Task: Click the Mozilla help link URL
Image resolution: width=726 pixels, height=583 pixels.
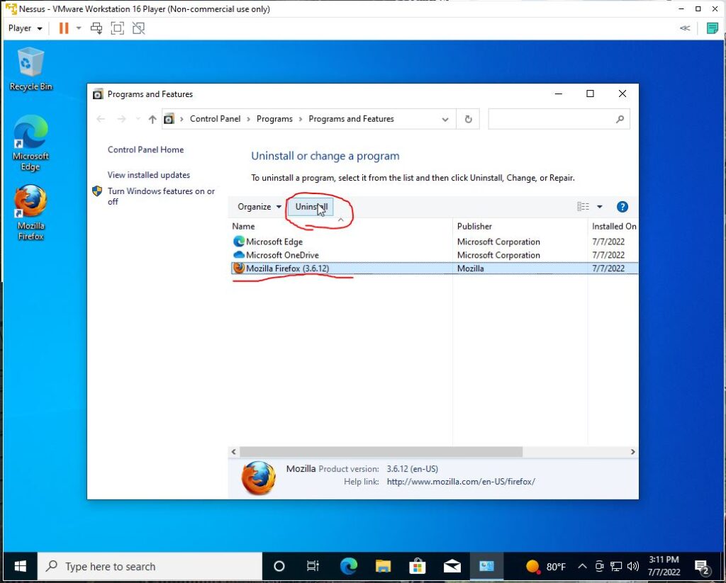Action: coord(461,482)
